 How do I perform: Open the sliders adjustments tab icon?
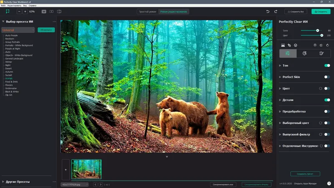tap(288, 53)
